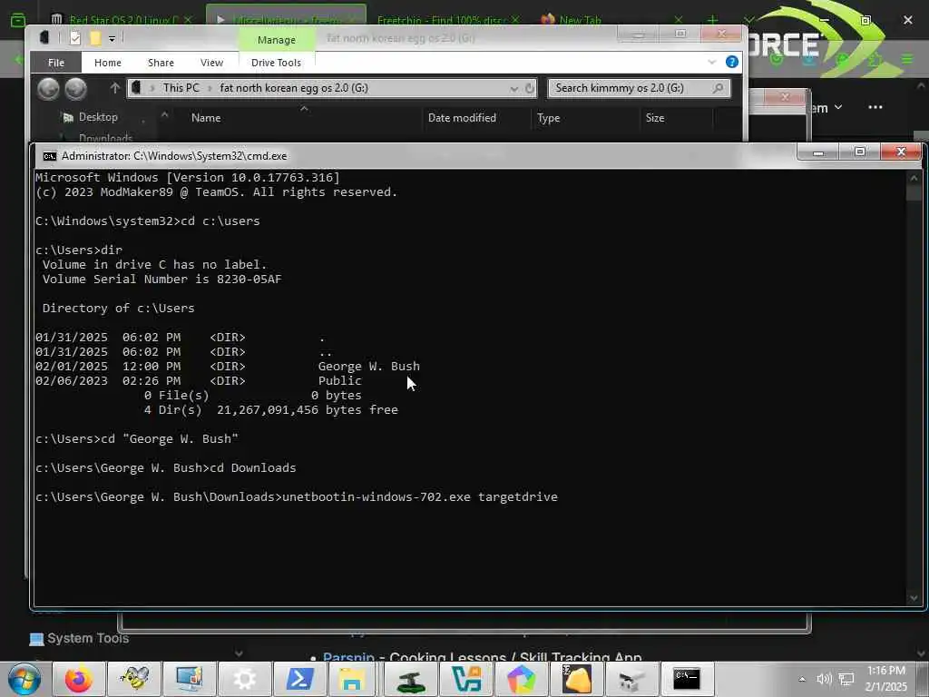Sort files by Type column
The image size is (929, 697).
coord(548,118)
